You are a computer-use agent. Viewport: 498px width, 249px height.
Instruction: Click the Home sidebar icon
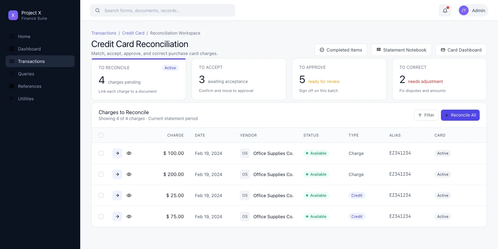coord(12,36)
